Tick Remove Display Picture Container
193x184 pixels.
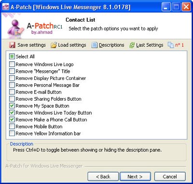[x=12, y=78]
